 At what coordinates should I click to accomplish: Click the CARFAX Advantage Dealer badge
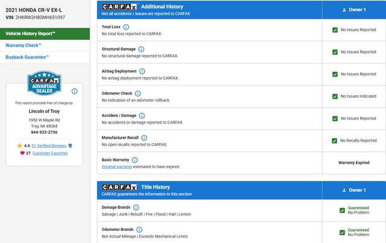tap(44, 83)
